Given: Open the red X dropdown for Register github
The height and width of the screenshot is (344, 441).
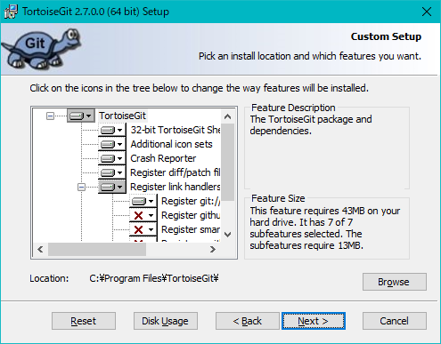Looking at the screenshot, I should (x=143, y=215).
